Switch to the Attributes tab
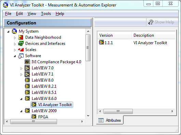Viewport: 181px width, 135px height. (x=110, y=120)
